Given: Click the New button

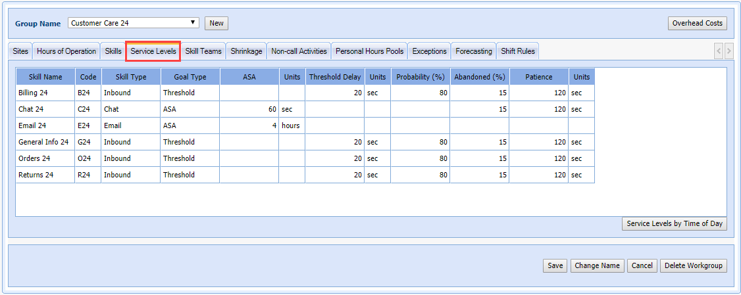Looking at the screenshot, I should (x=217, y=23).
